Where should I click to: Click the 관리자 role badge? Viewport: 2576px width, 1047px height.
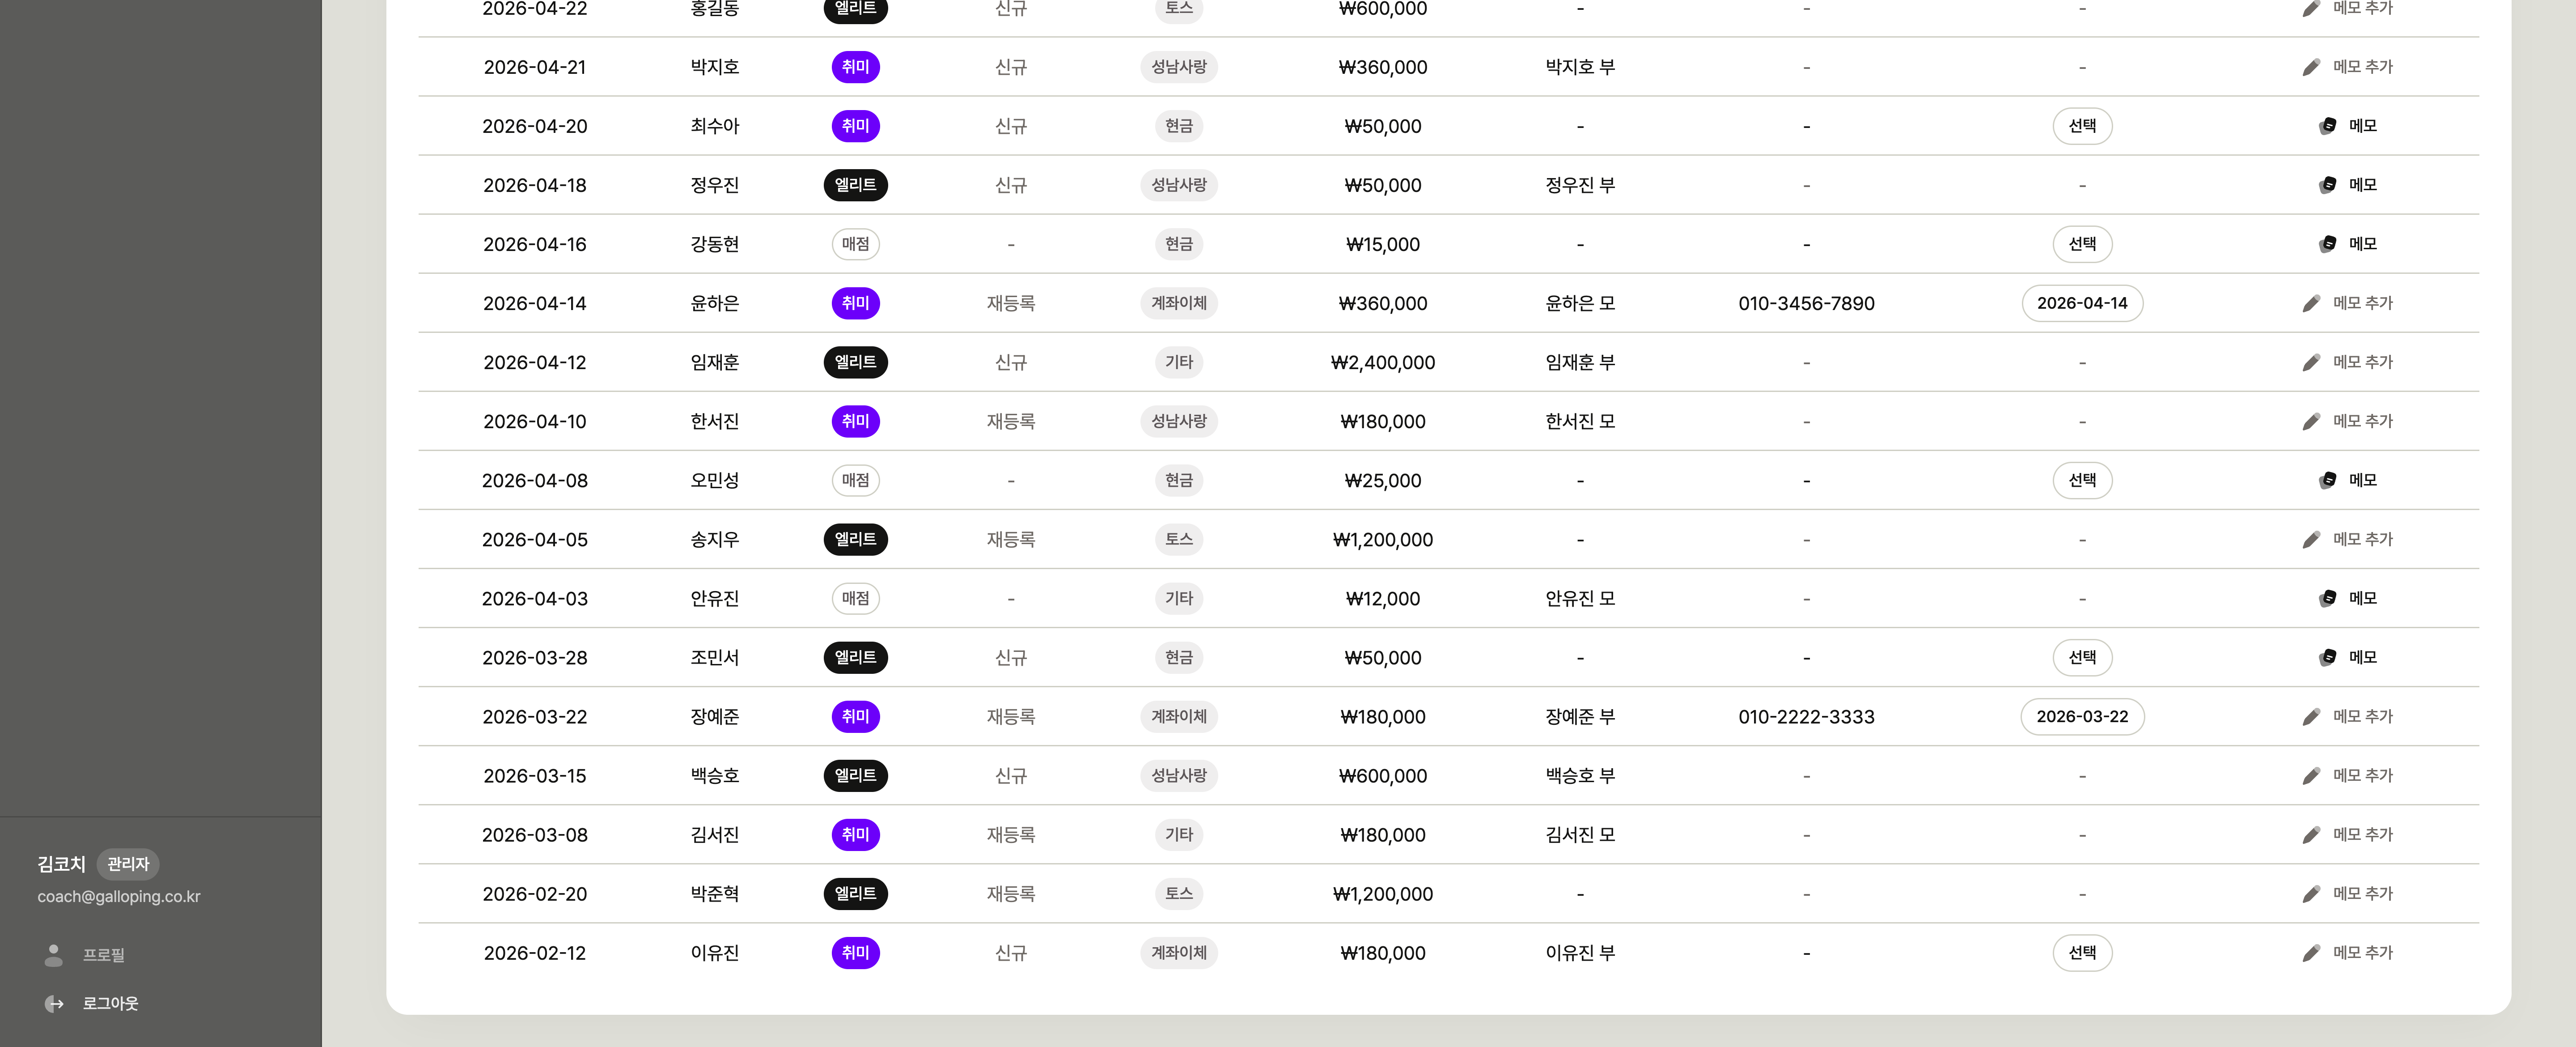tap(128, 864)
